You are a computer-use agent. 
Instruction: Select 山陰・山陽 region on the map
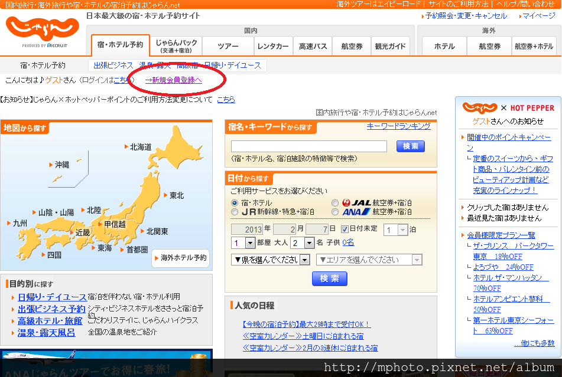[56, 212]
